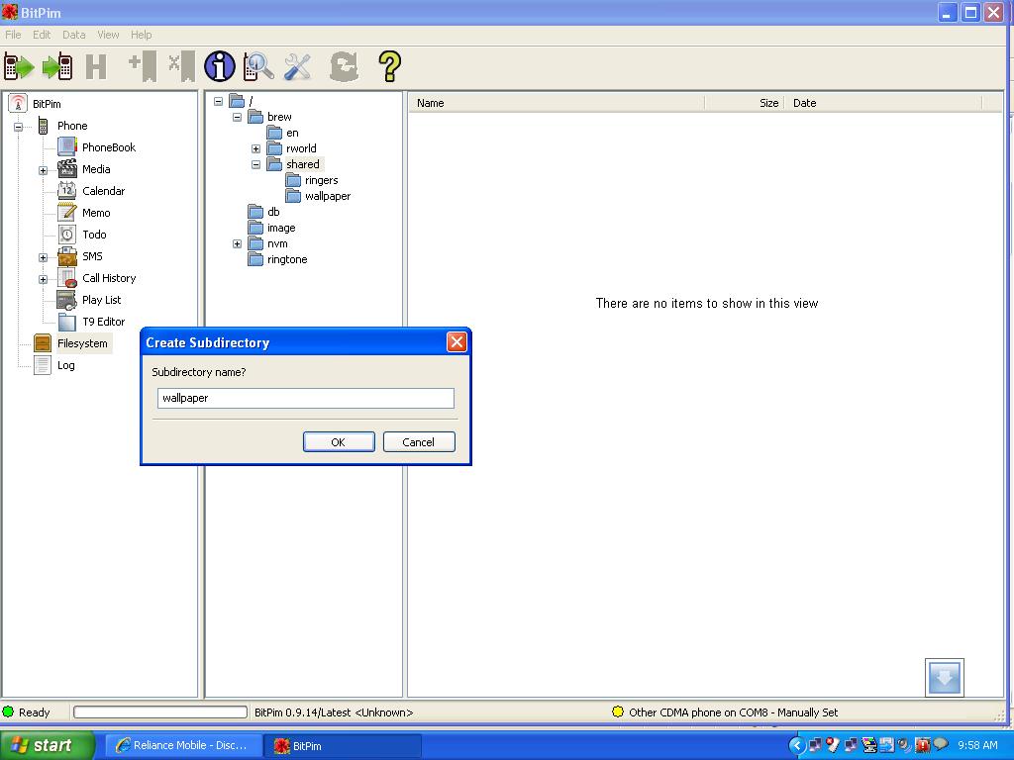The width and height of the screenshot is (1014, 760).
Task: Expand the Call History tree node
Action: [x=43, y=280]
